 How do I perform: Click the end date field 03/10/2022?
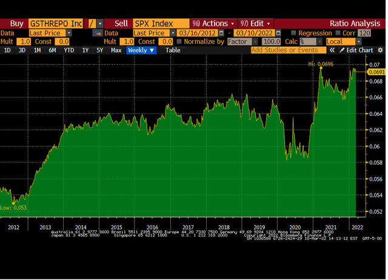pyautogui.click(x=255, y=33)
